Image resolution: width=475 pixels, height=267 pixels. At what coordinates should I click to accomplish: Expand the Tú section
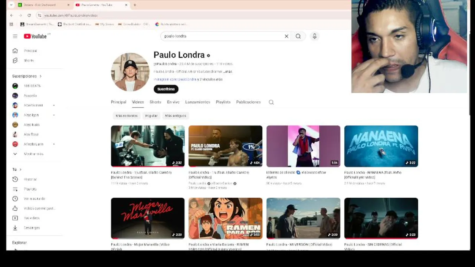tap(17, 169)
